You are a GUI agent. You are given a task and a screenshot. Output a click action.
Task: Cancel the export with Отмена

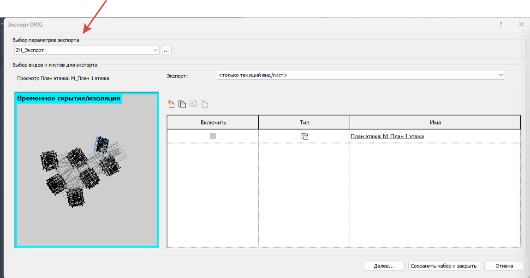click(x=504, y=266)
